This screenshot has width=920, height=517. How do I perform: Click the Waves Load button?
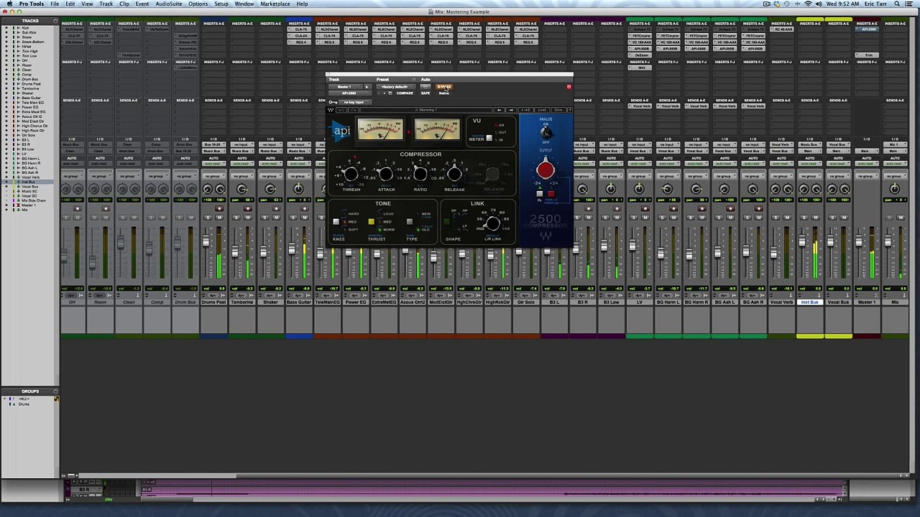tap(543, 110)
